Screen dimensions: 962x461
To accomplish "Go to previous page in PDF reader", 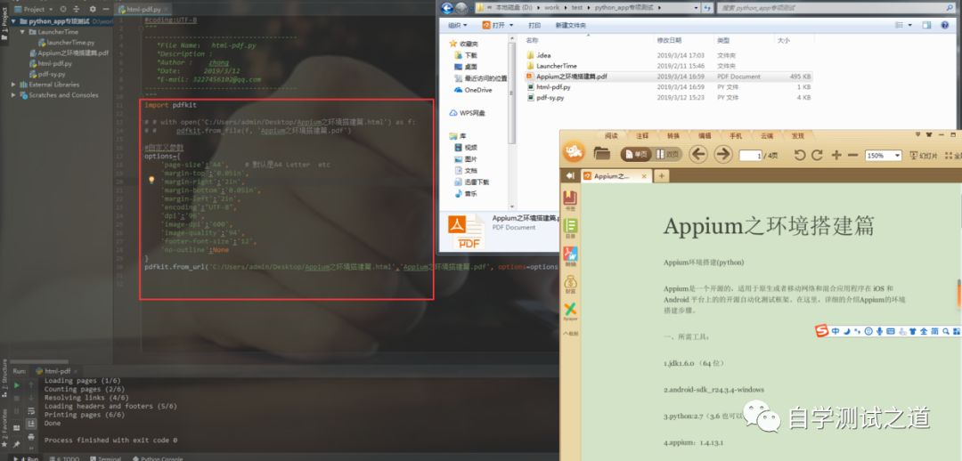I will [698, 154].
